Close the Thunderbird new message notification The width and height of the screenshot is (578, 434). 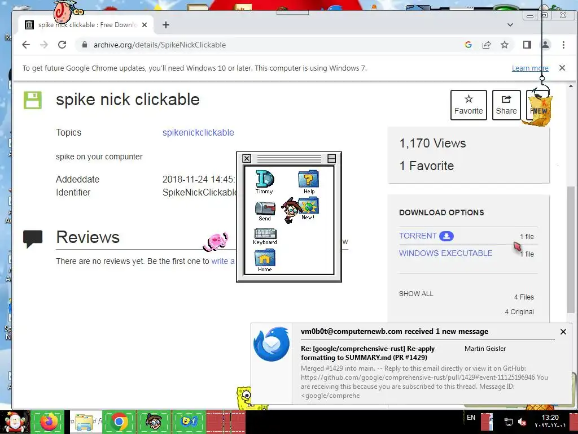click(563, 332)
